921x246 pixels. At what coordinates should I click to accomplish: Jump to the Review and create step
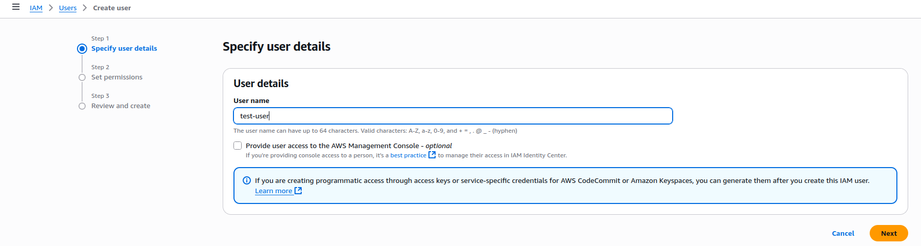pos(121,106)
